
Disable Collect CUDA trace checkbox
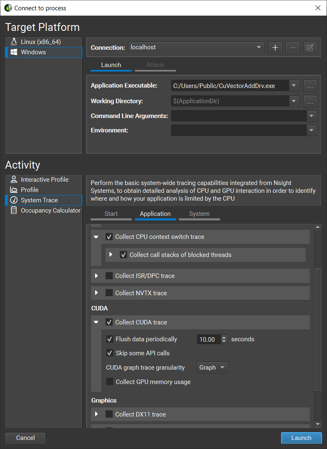pos(109,322)
